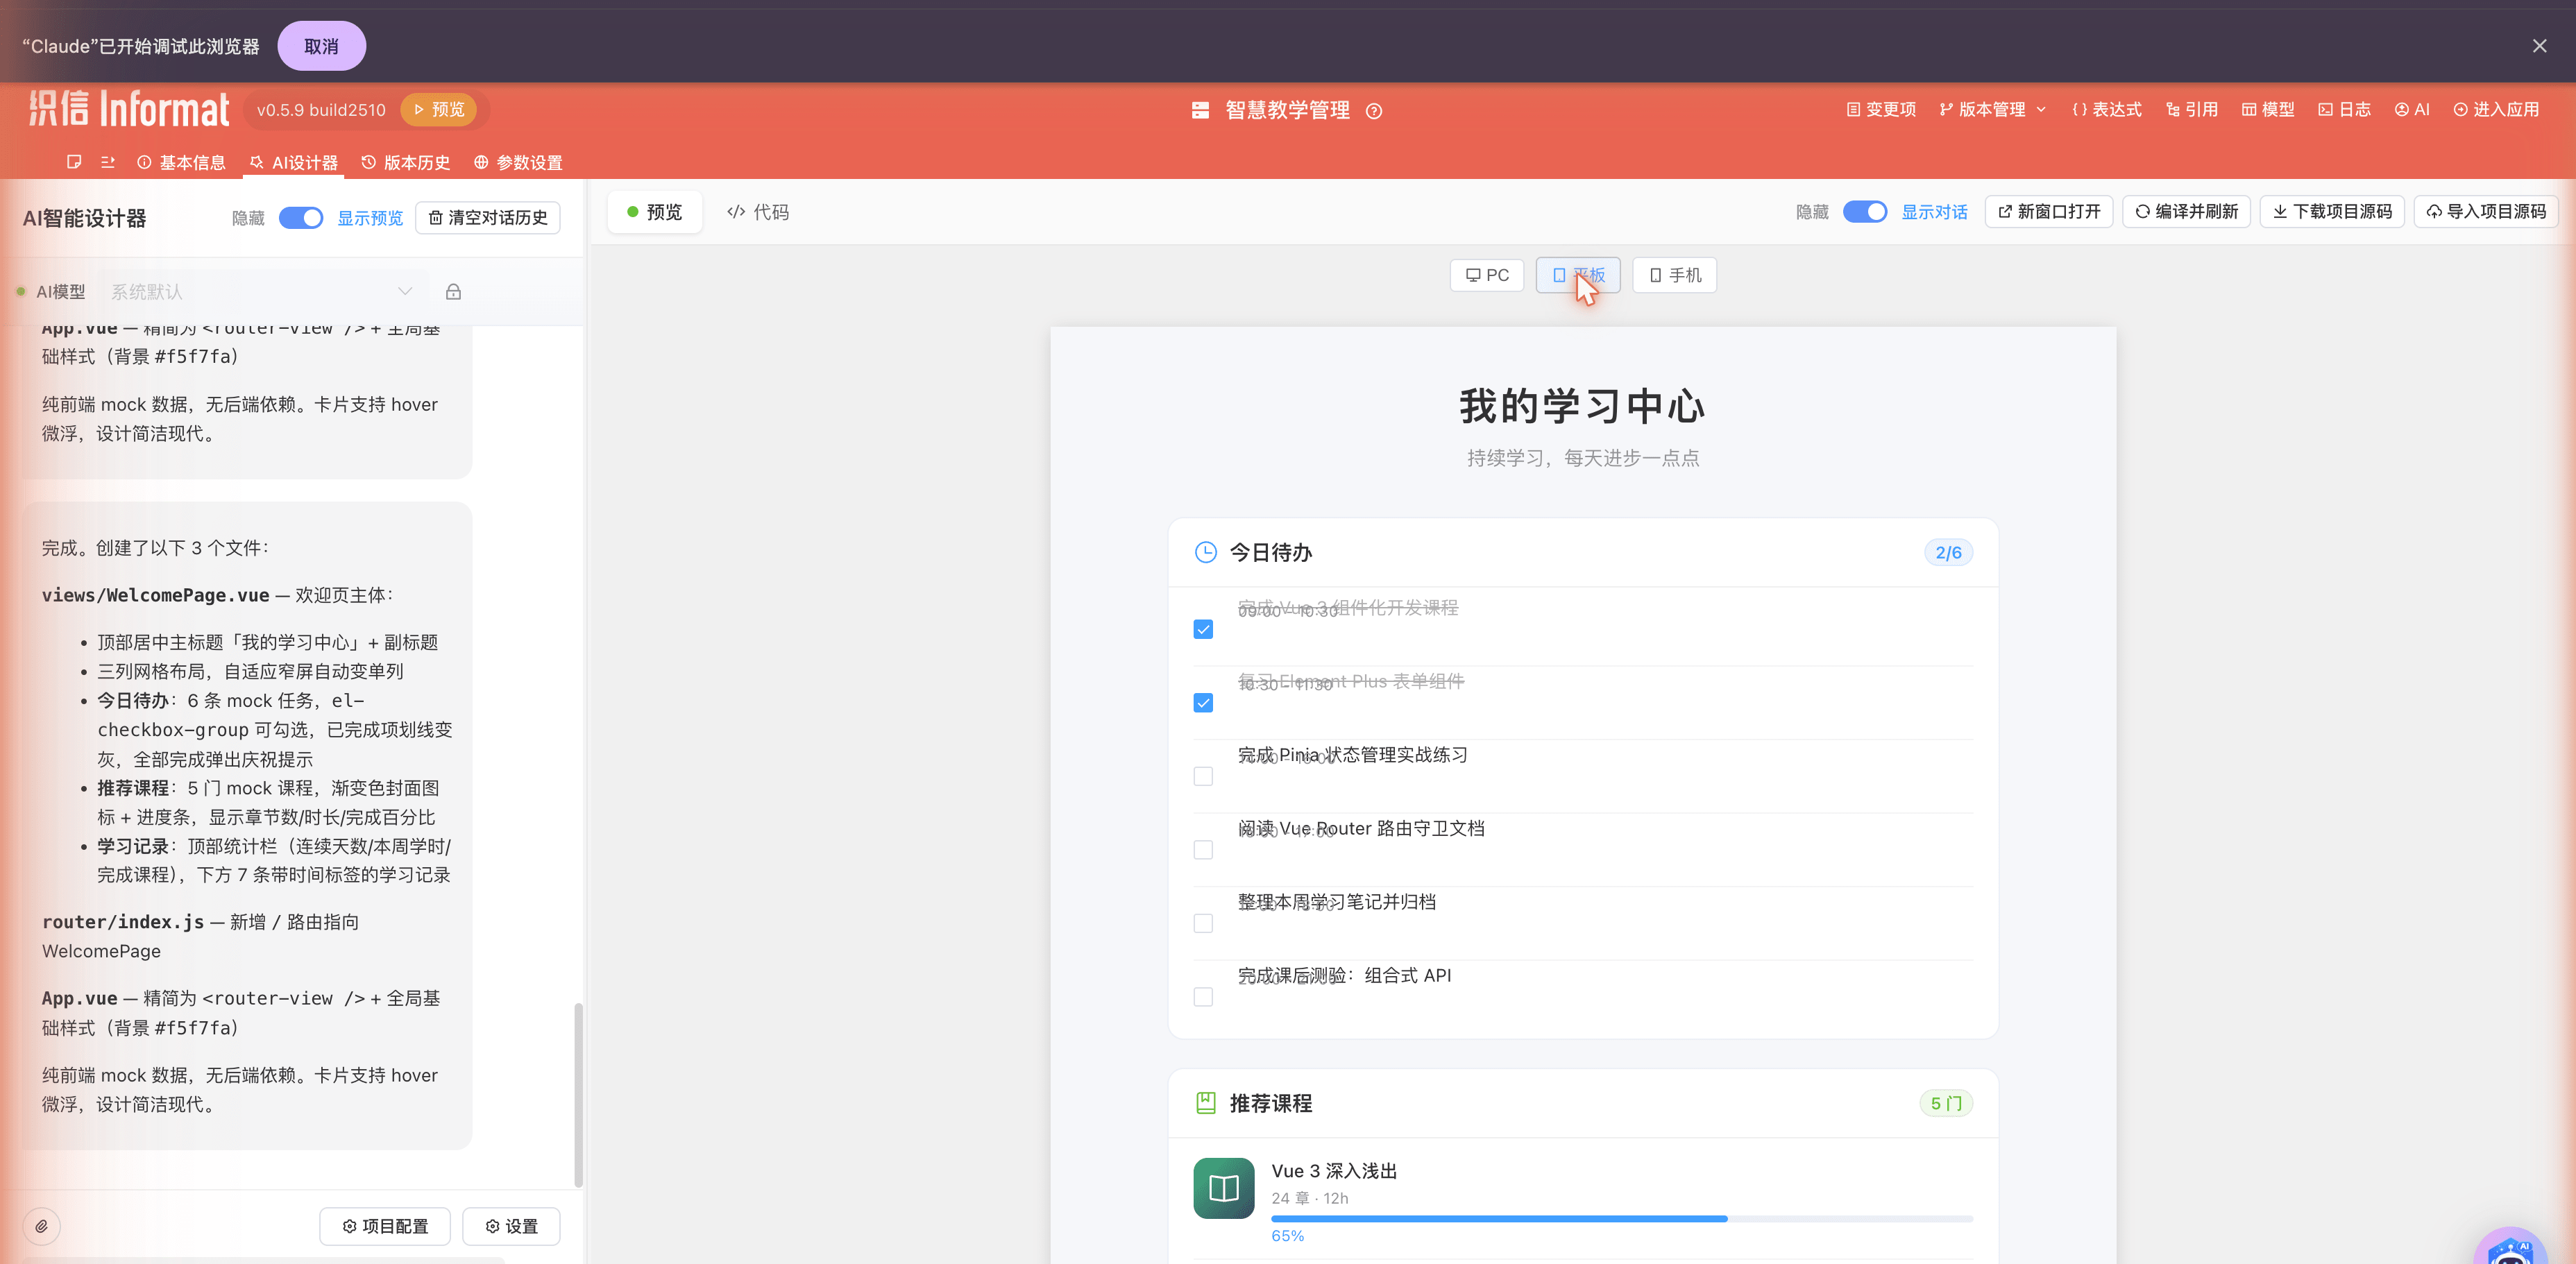Open 引用 in the top toolbar
The width and height of the screenshot is (2576, 1264).
(x=2192, y=110)
